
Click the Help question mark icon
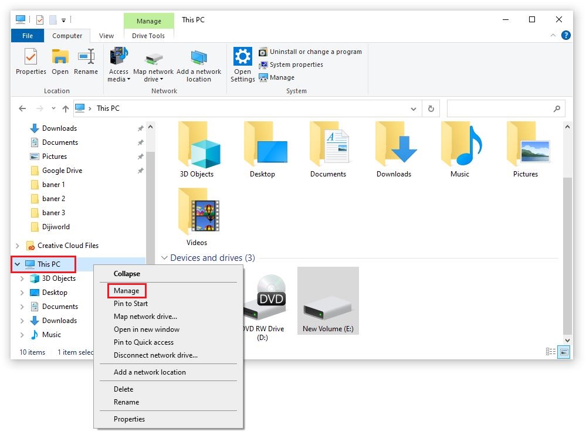[565, 35]
